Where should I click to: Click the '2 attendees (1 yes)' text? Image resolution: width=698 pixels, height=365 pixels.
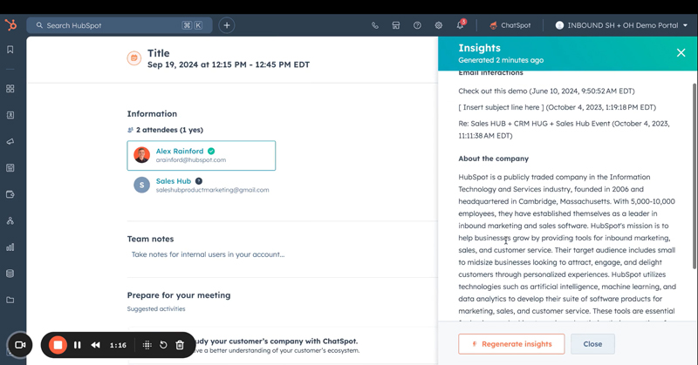tap(169, 130)
